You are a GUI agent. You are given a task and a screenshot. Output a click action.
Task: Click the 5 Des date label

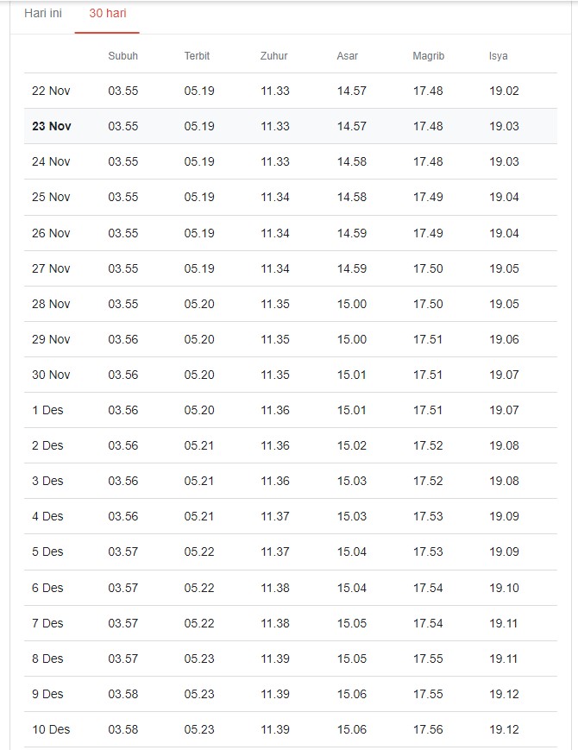47,551
